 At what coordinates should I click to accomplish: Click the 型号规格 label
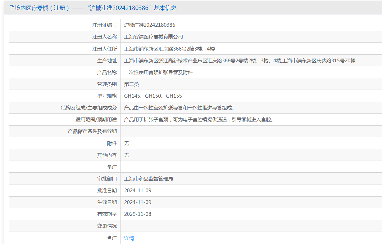click(x=107, y=96)
